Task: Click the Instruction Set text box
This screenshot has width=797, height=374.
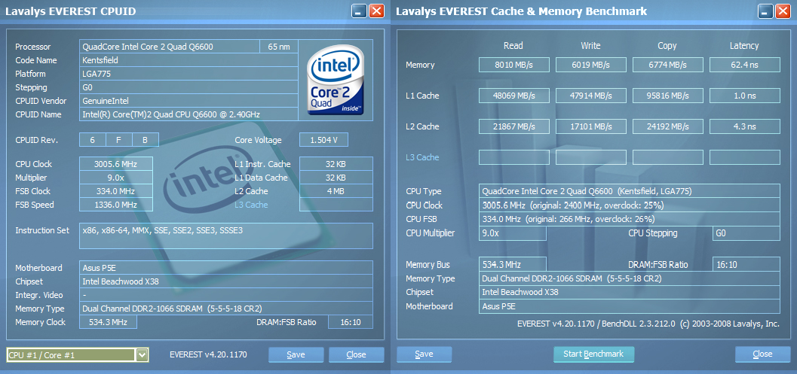Action: pyautogui.click(x=226, y=236)
